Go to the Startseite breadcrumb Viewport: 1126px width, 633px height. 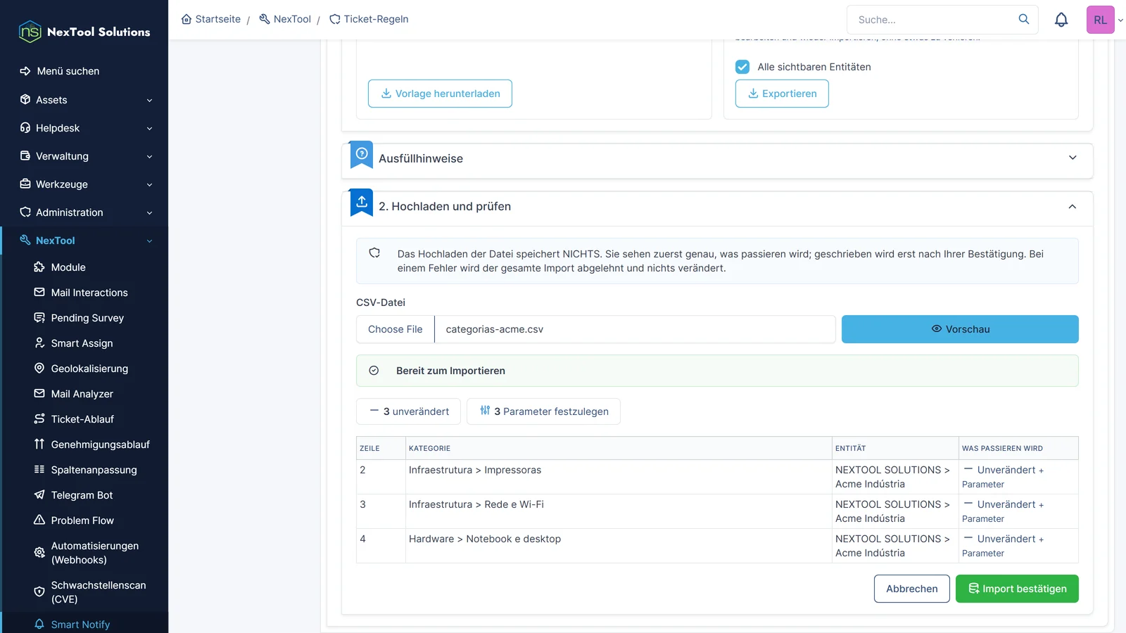point(211,19)
